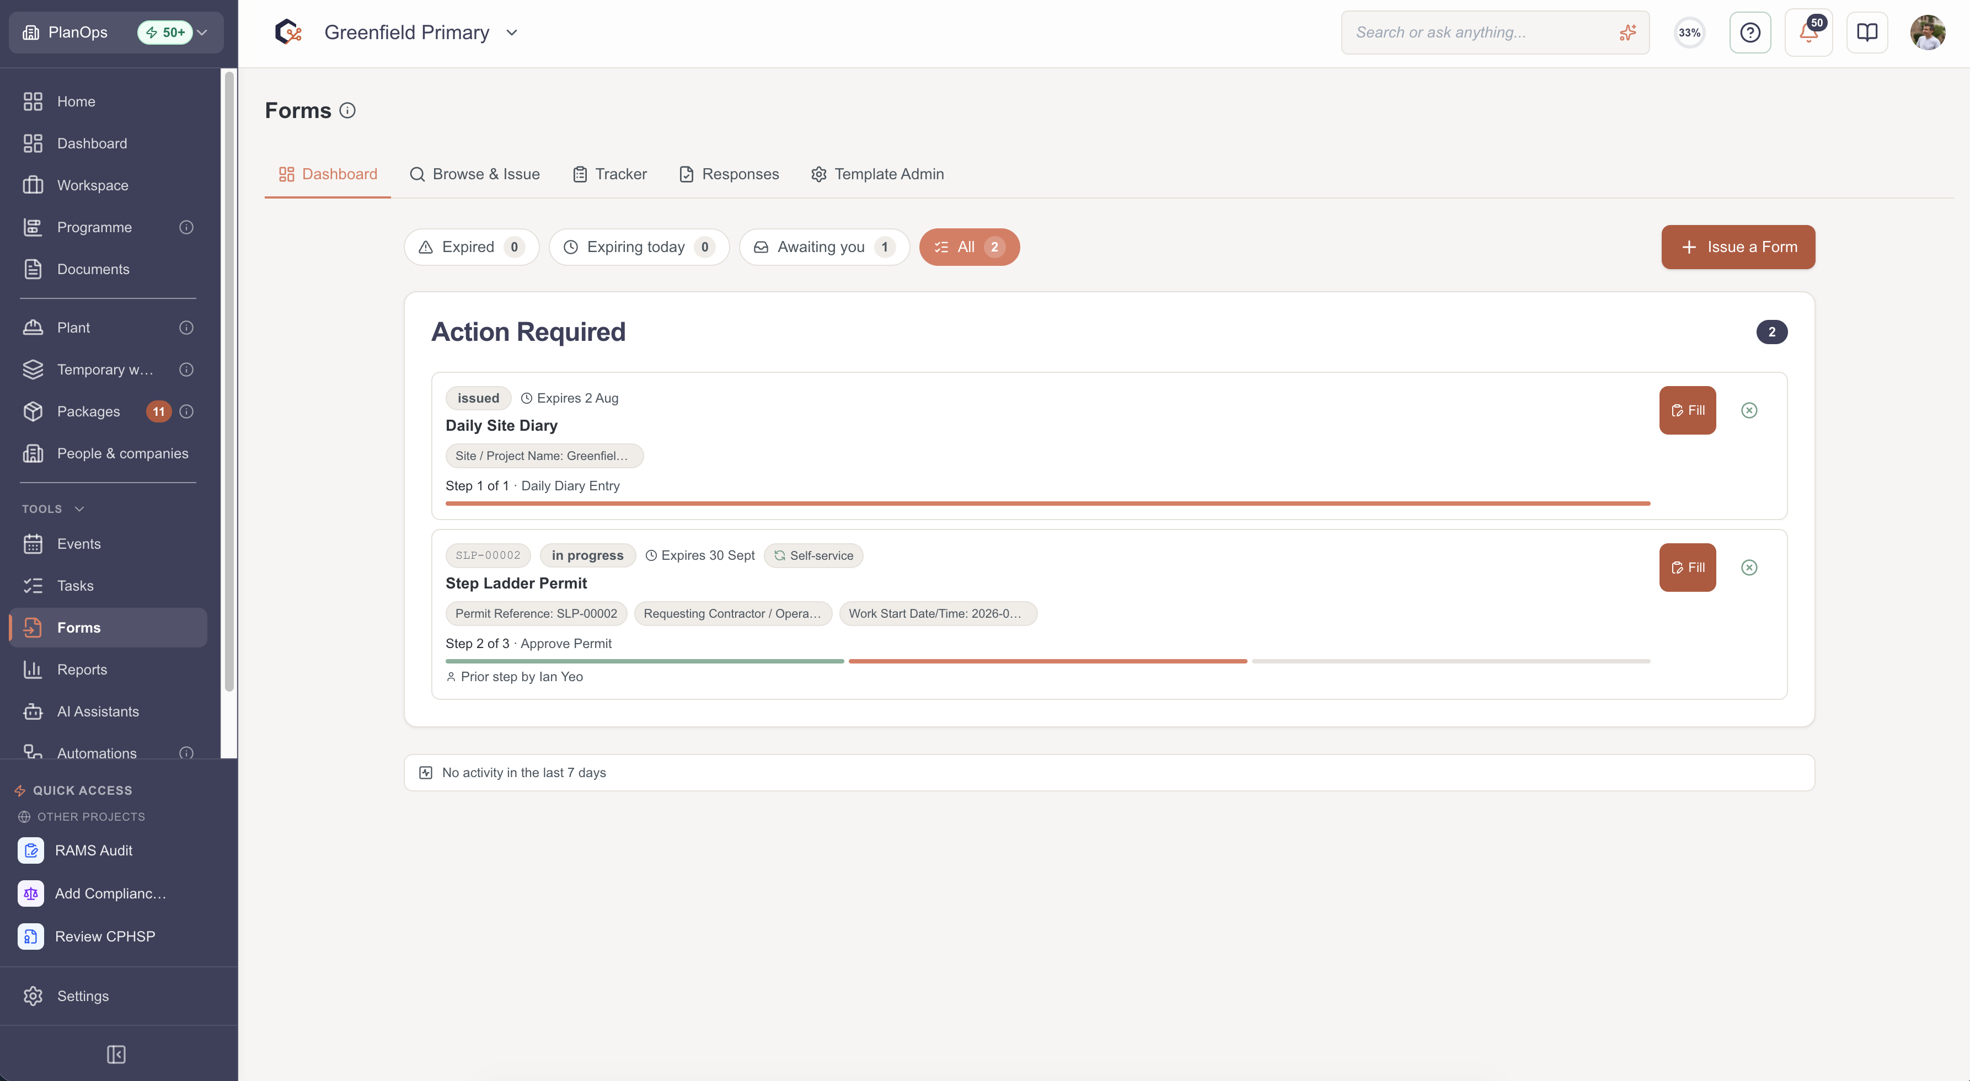Click the AI sparkle icon in search
The image size is (1970, 1081).
[1628, 32]
